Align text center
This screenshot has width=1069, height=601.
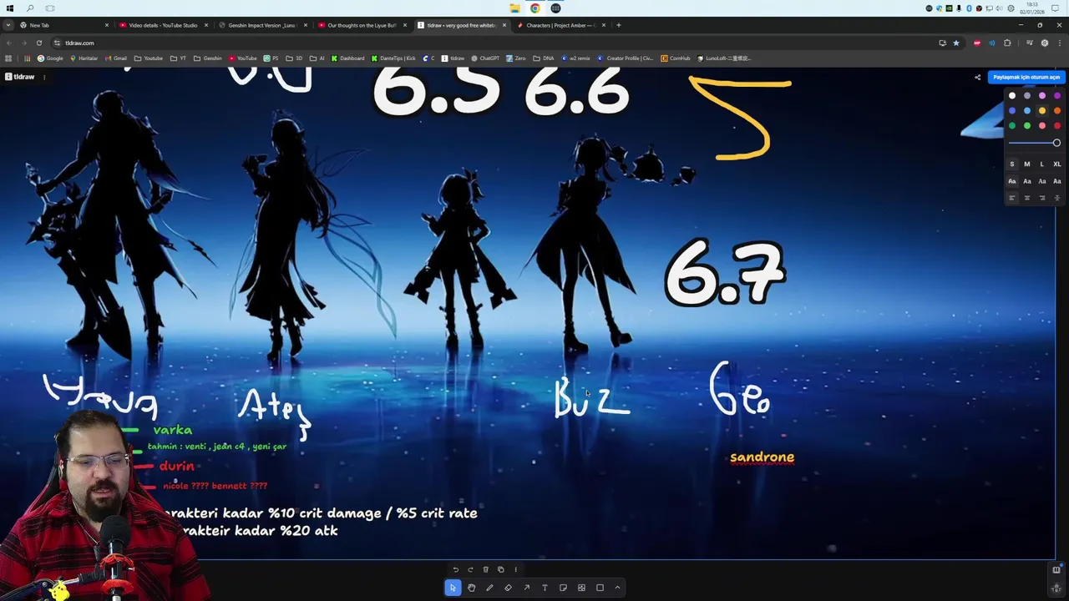pos(1027,198)
